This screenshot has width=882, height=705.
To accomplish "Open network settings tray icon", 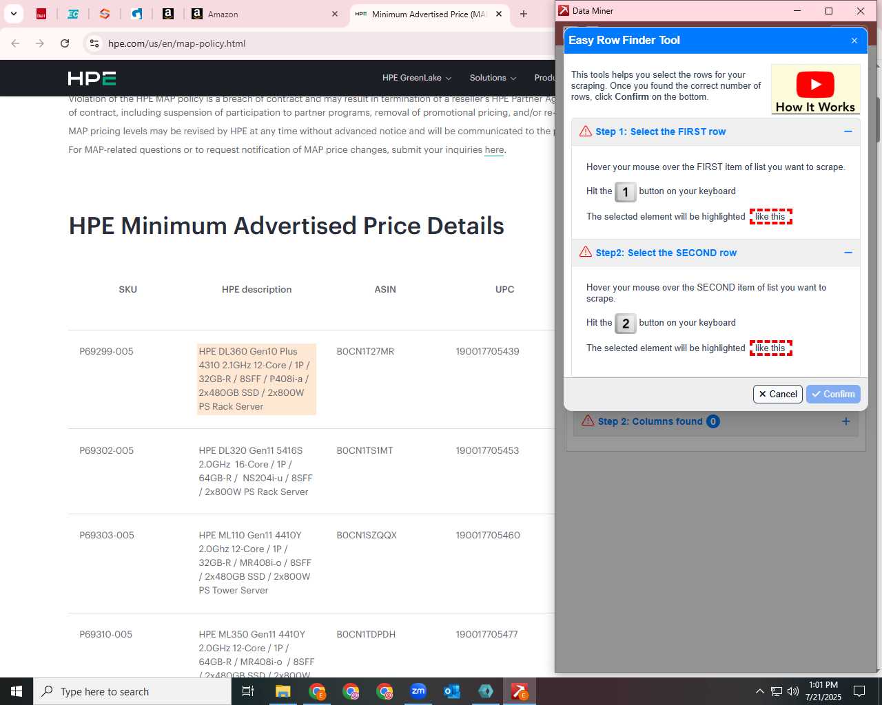I will [777, 691].
